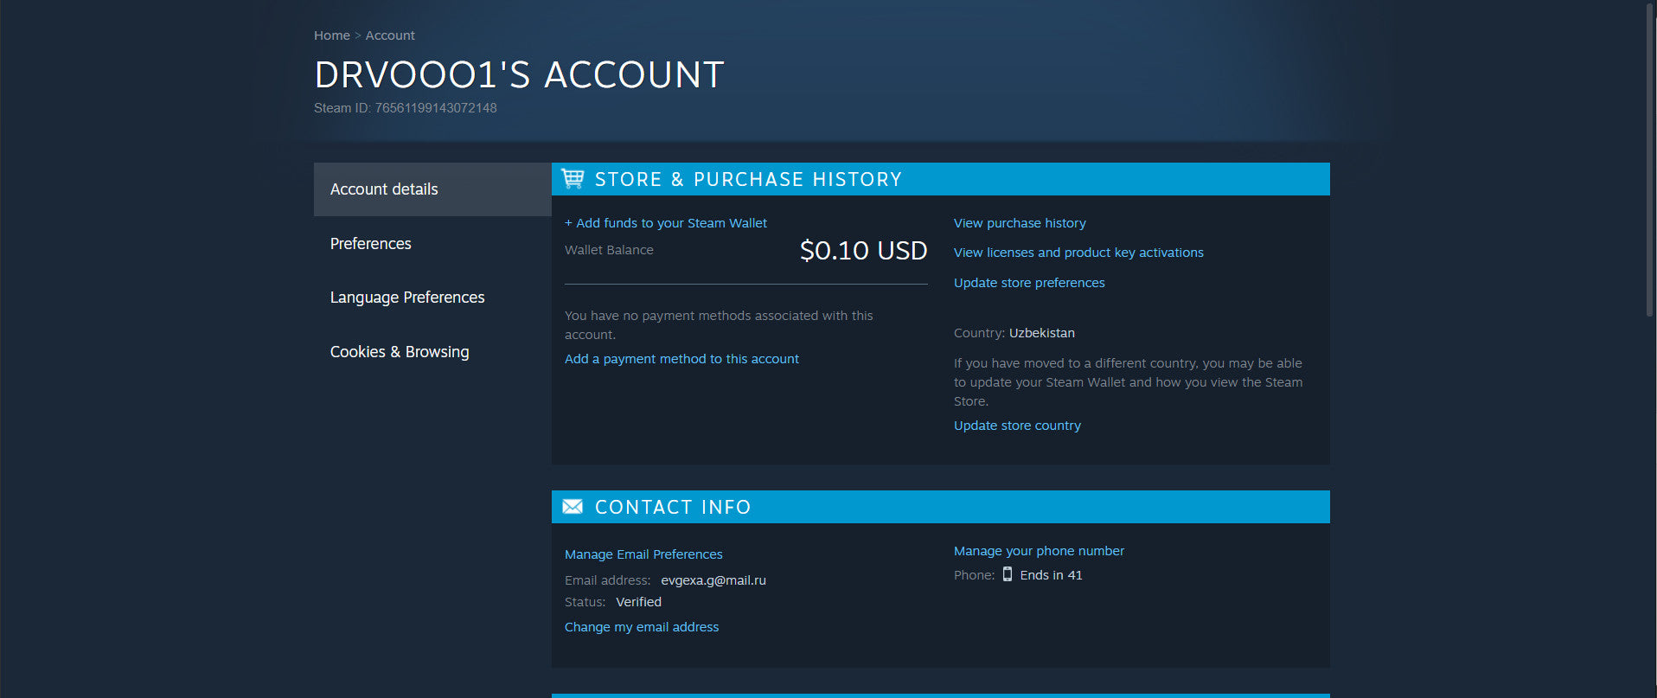This screenshot has height=698, width=1657.
Task: Open the Account details tab
Action: click(384, 189)
